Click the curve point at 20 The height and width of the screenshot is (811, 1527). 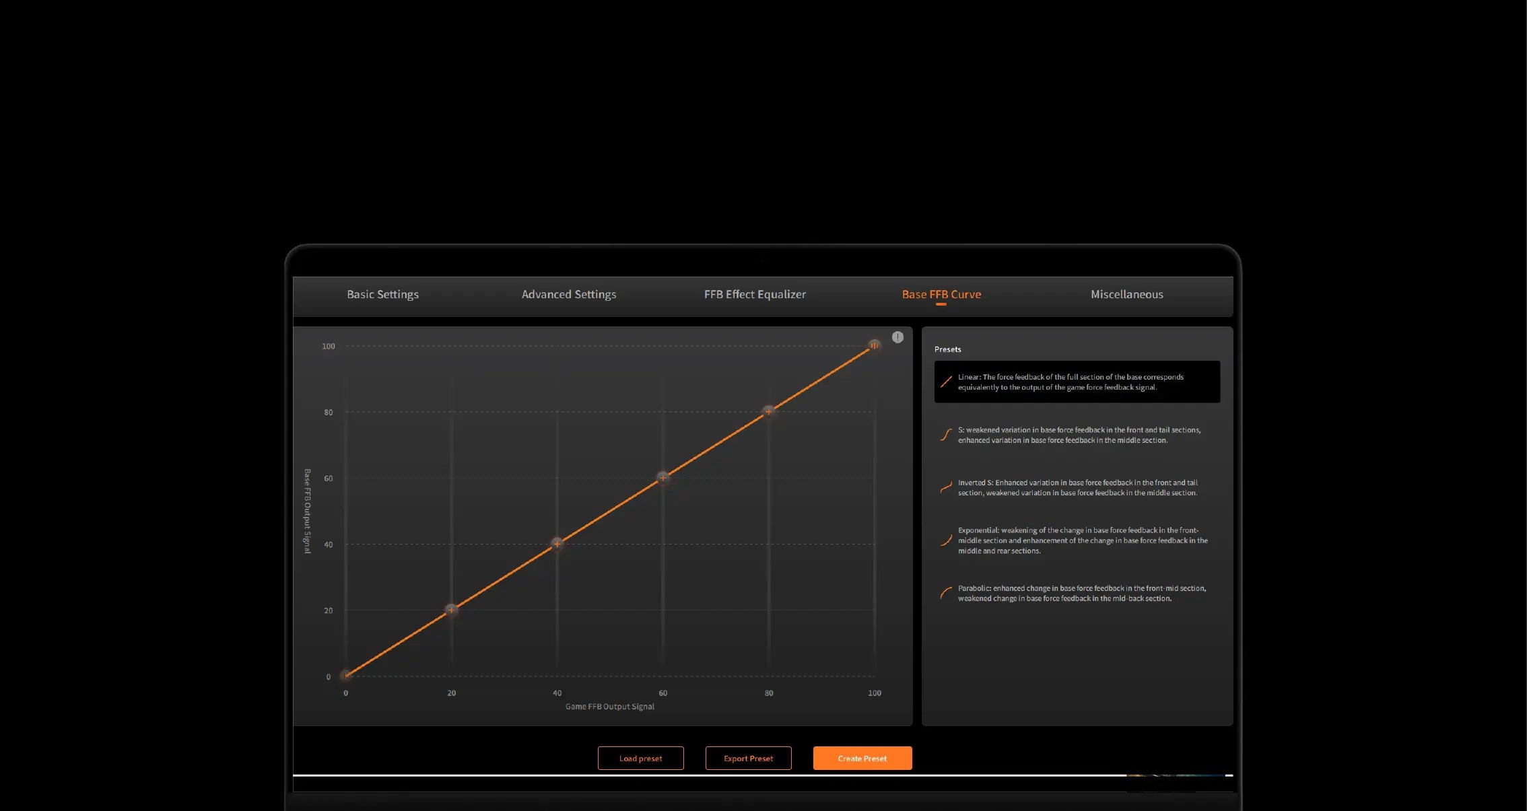pyautogui.click(x=451, y=610)
